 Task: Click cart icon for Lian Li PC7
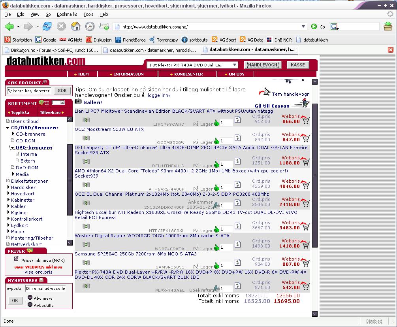pyautogui.click(x=305, y=120)
